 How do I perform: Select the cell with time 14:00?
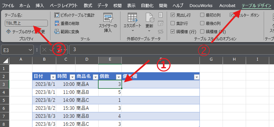coord(66,100)
